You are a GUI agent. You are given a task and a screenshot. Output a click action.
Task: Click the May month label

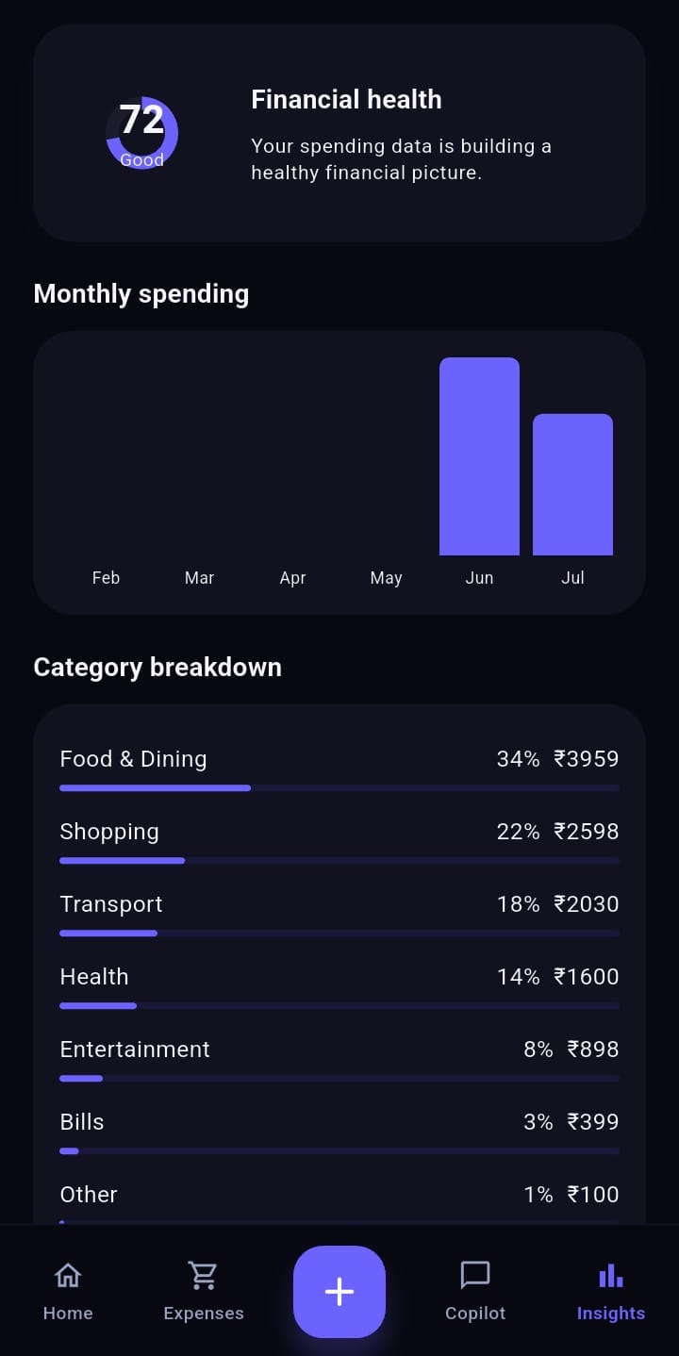pos(386,578)
